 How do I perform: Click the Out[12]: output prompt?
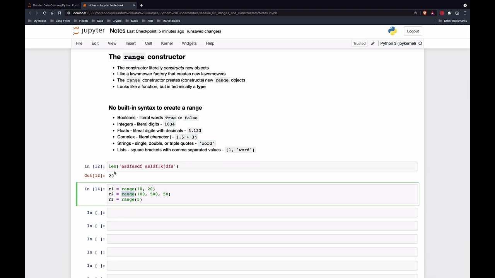tap(94, 176)
